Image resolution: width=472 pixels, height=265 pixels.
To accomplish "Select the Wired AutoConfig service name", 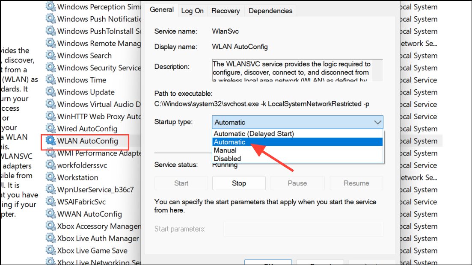I will [x=87, y=129].
